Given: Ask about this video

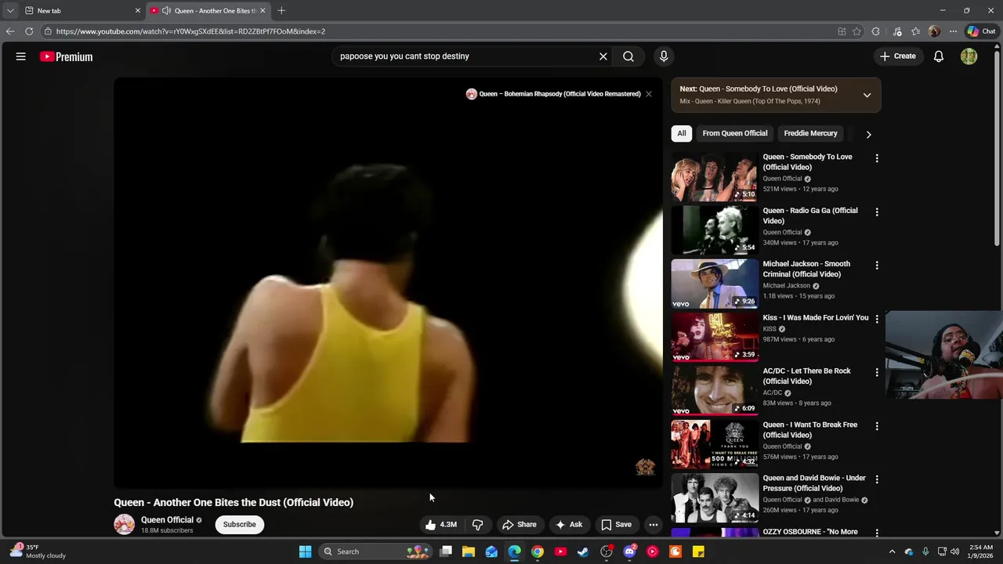Looking at the screenshot, I should [x=569, y=525].
